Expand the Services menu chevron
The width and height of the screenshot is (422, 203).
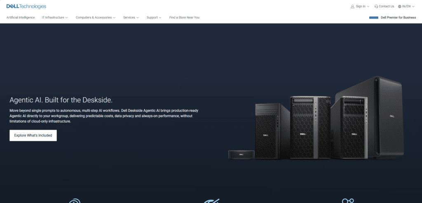(x=138, y=17)
